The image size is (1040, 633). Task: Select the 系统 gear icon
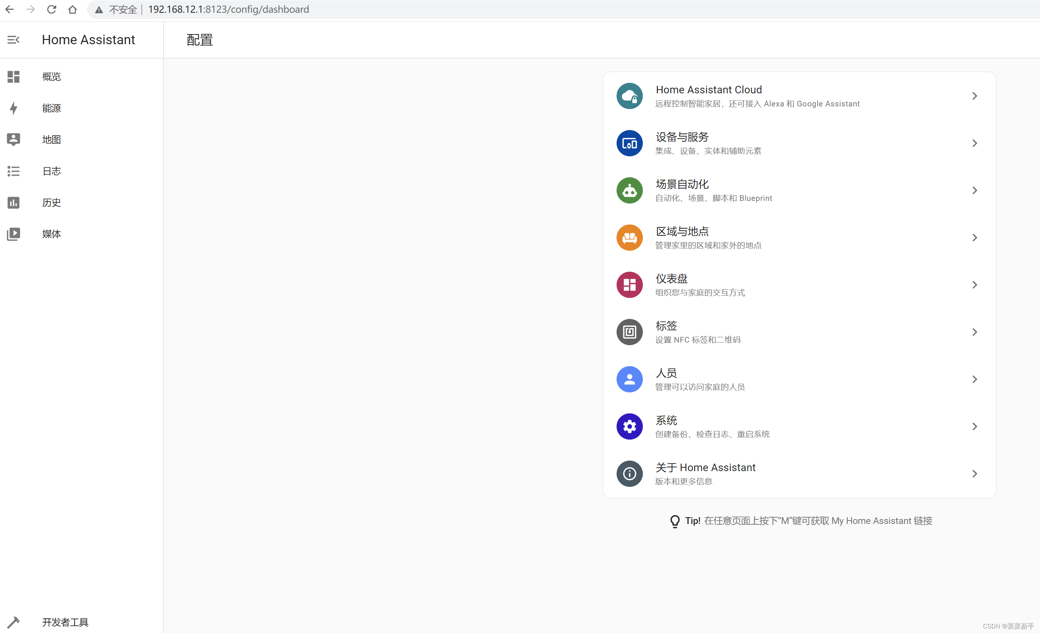[x=629, y=426]
